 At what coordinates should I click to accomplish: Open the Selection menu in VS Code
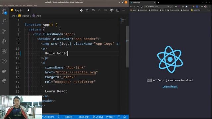point(11,6)
